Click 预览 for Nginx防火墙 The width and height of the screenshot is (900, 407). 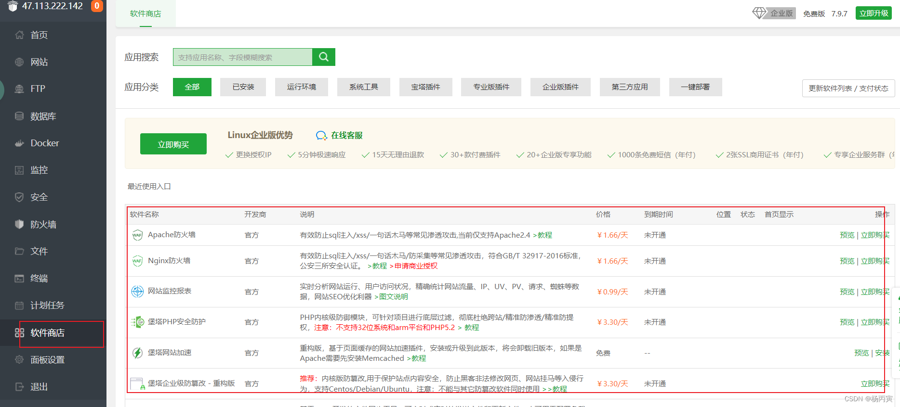847,261
